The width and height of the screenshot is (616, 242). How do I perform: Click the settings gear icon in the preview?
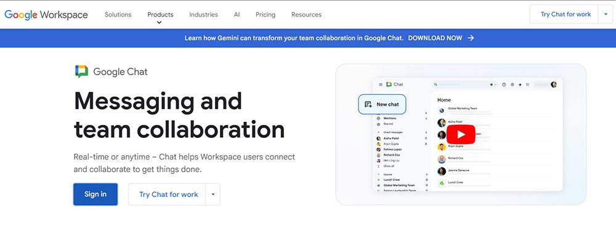pyautogui.click(x=513, y=84)
